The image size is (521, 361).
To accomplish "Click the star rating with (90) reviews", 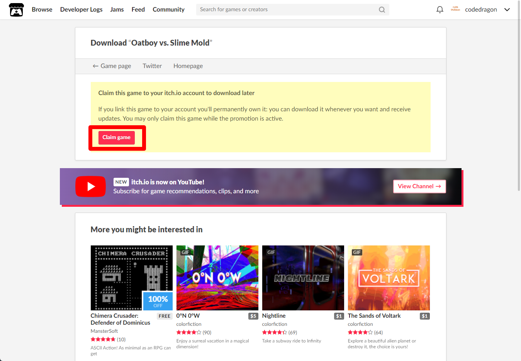I will [x=189, y=332].
